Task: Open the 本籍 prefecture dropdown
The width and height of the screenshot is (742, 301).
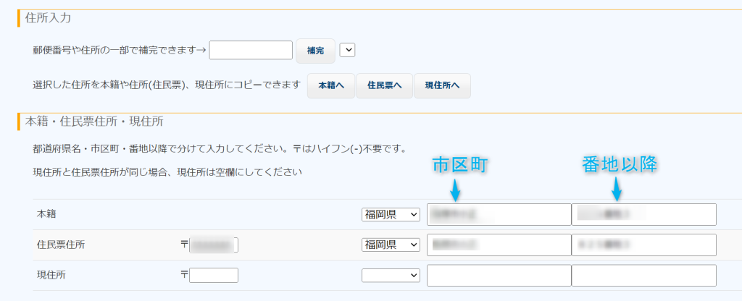Action: (391, 214)
